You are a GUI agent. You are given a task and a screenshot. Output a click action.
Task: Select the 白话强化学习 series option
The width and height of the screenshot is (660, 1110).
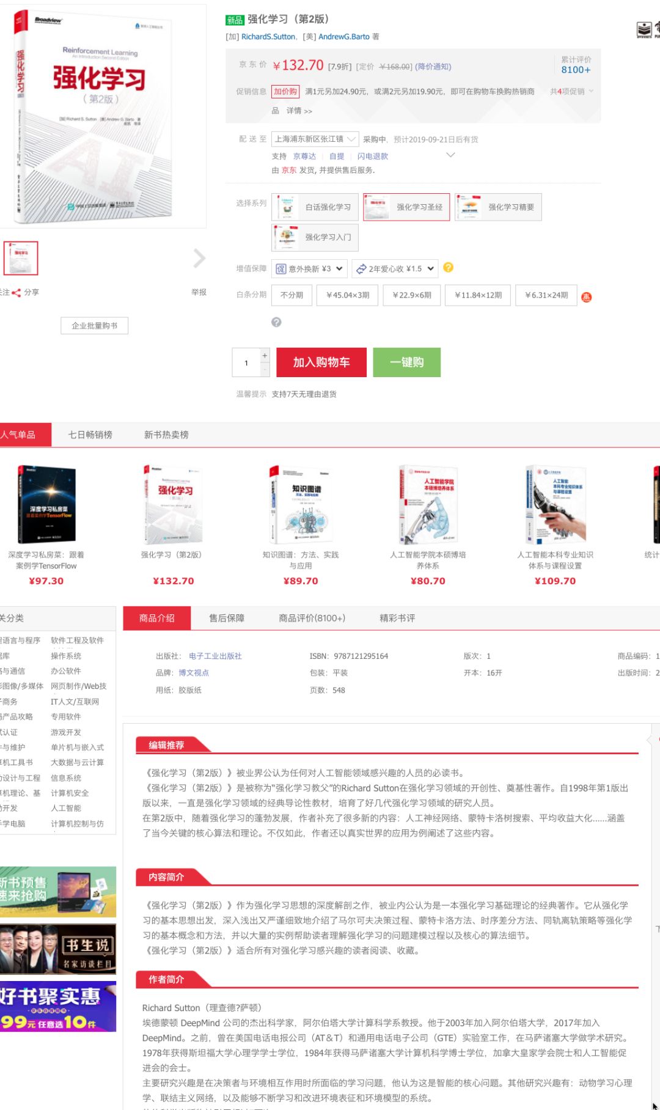coord(315,207)
